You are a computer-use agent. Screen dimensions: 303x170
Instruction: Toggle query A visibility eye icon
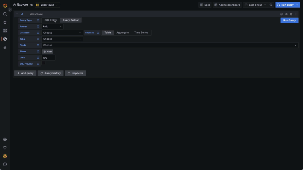coord(286,14)
